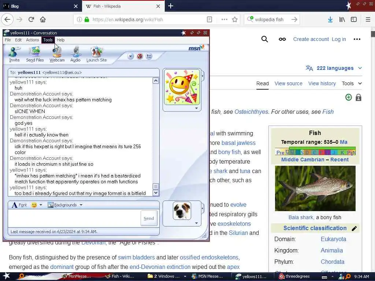Click the Font button
This screenshot has height=281, width=375.
19,205
